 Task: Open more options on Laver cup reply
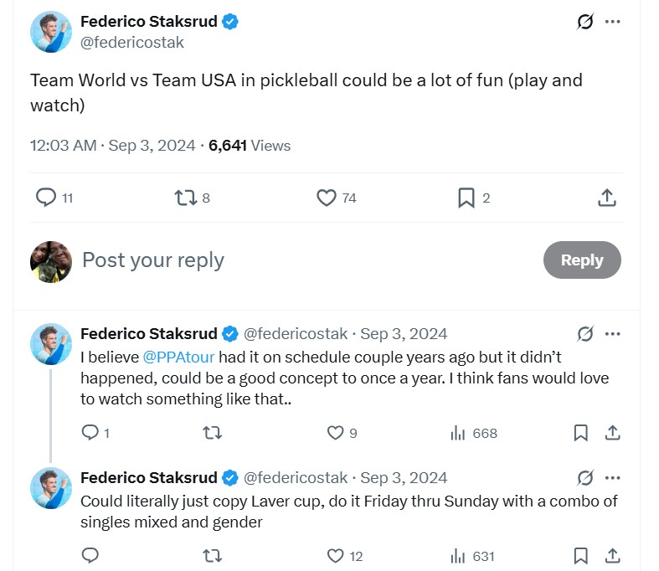(613, 478)
